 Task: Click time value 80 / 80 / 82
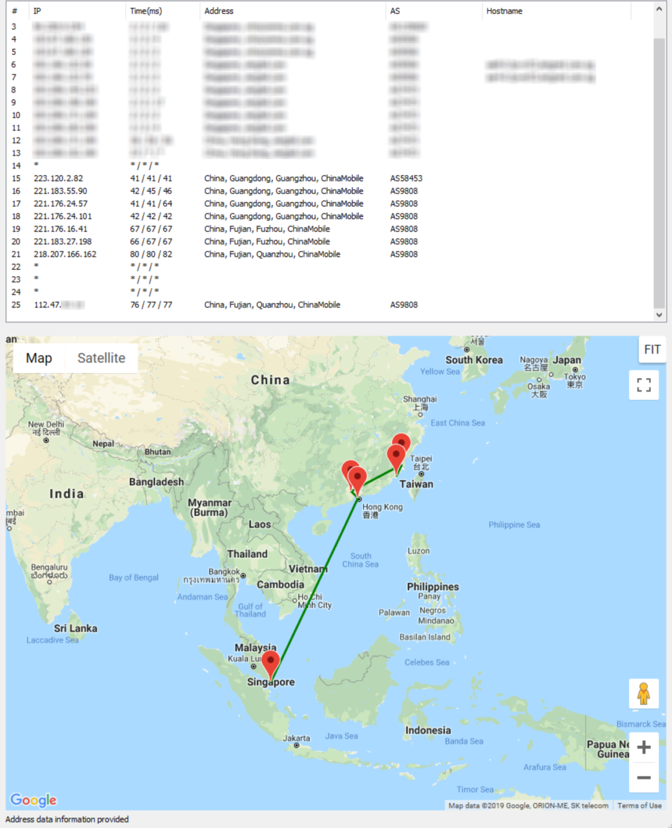(x=151, y=254)
